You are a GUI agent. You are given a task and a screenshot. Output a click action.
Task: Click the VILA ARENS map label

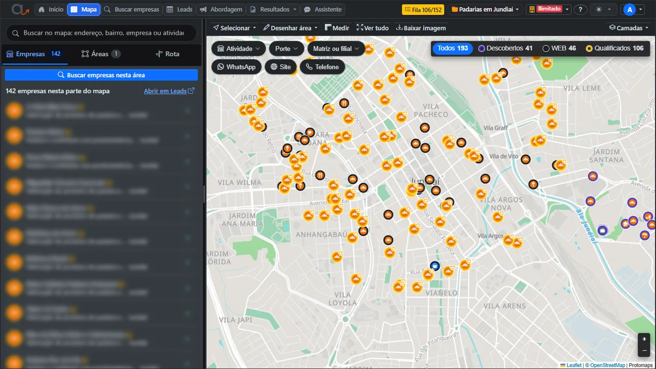pos(505,306)
